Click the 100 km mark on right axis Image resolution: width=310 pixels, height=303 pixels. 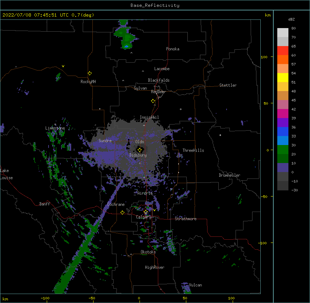tap(264, 57)
